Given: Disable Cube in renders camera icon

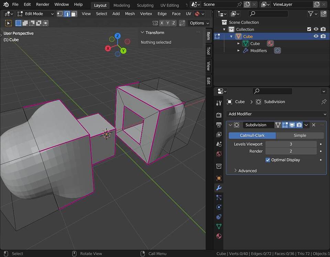Looking at the screenshot, I should 323,36.
